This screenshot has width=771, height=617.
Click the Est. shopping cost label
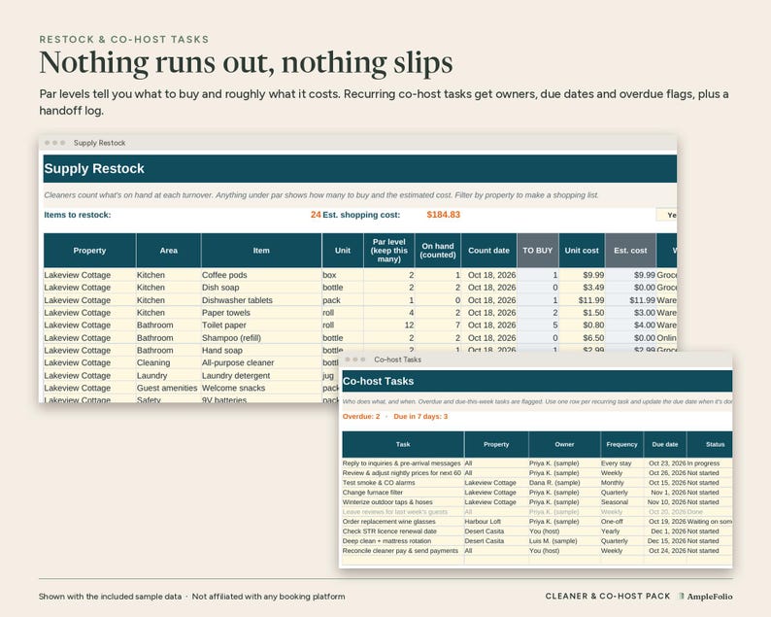(361, 215)
